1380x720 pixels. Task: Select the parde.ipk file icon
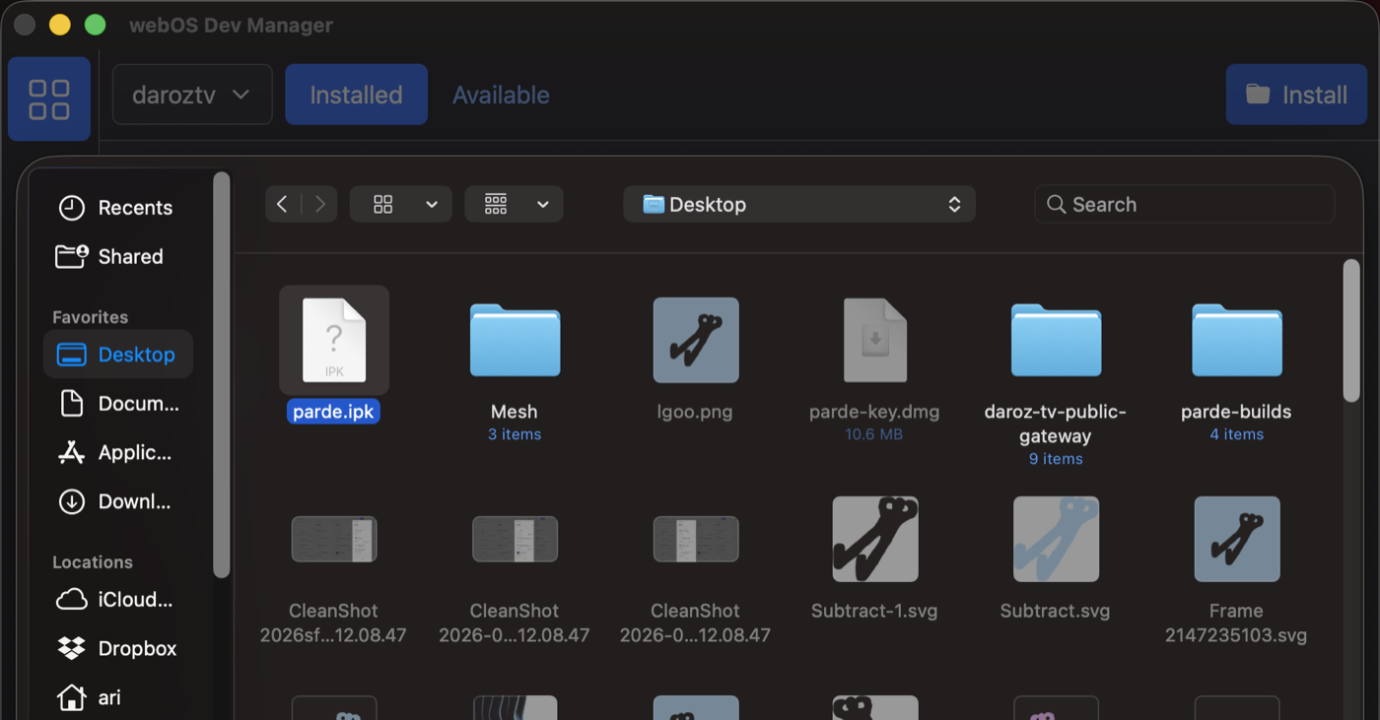click(x=334, y=340)
